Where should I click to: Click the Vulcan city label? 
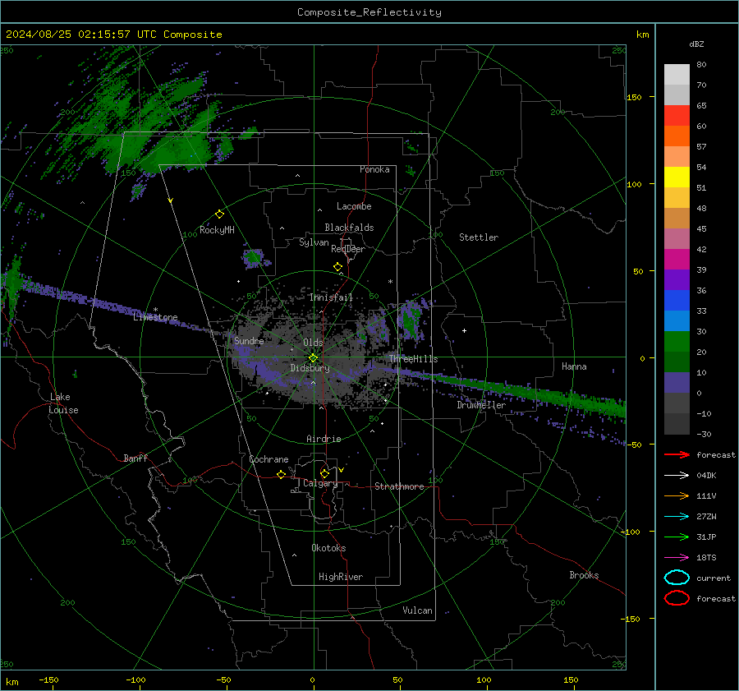[x=417, y=610]
